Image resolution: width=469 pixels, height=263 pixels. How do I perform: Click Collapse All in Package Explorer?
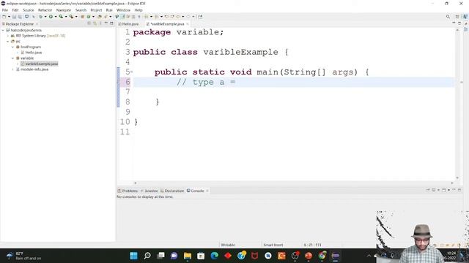click(x=89, y=23)
